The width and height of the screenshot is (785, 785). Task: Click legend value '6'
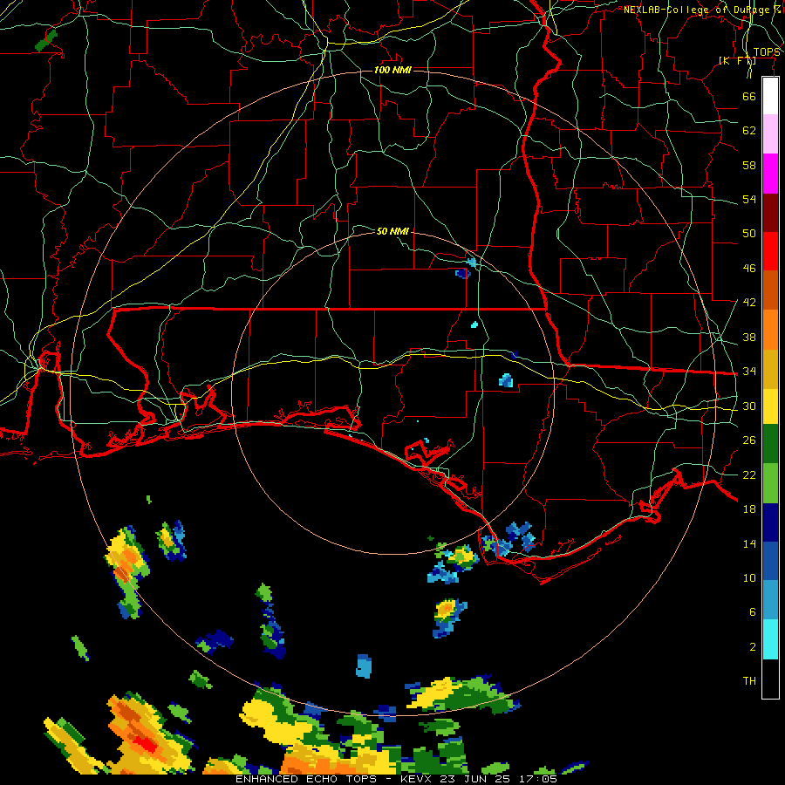753,612
